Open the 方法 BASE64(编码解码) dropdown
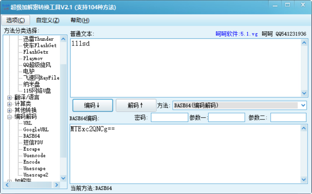Image resolution: width=312 pixels, height=194 pixels. (x=239, y=105)
